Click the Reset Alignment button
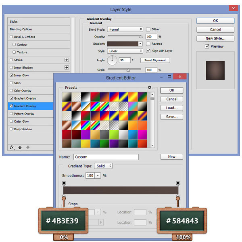This screenshot has width=242, height=242. click(155, 60)
